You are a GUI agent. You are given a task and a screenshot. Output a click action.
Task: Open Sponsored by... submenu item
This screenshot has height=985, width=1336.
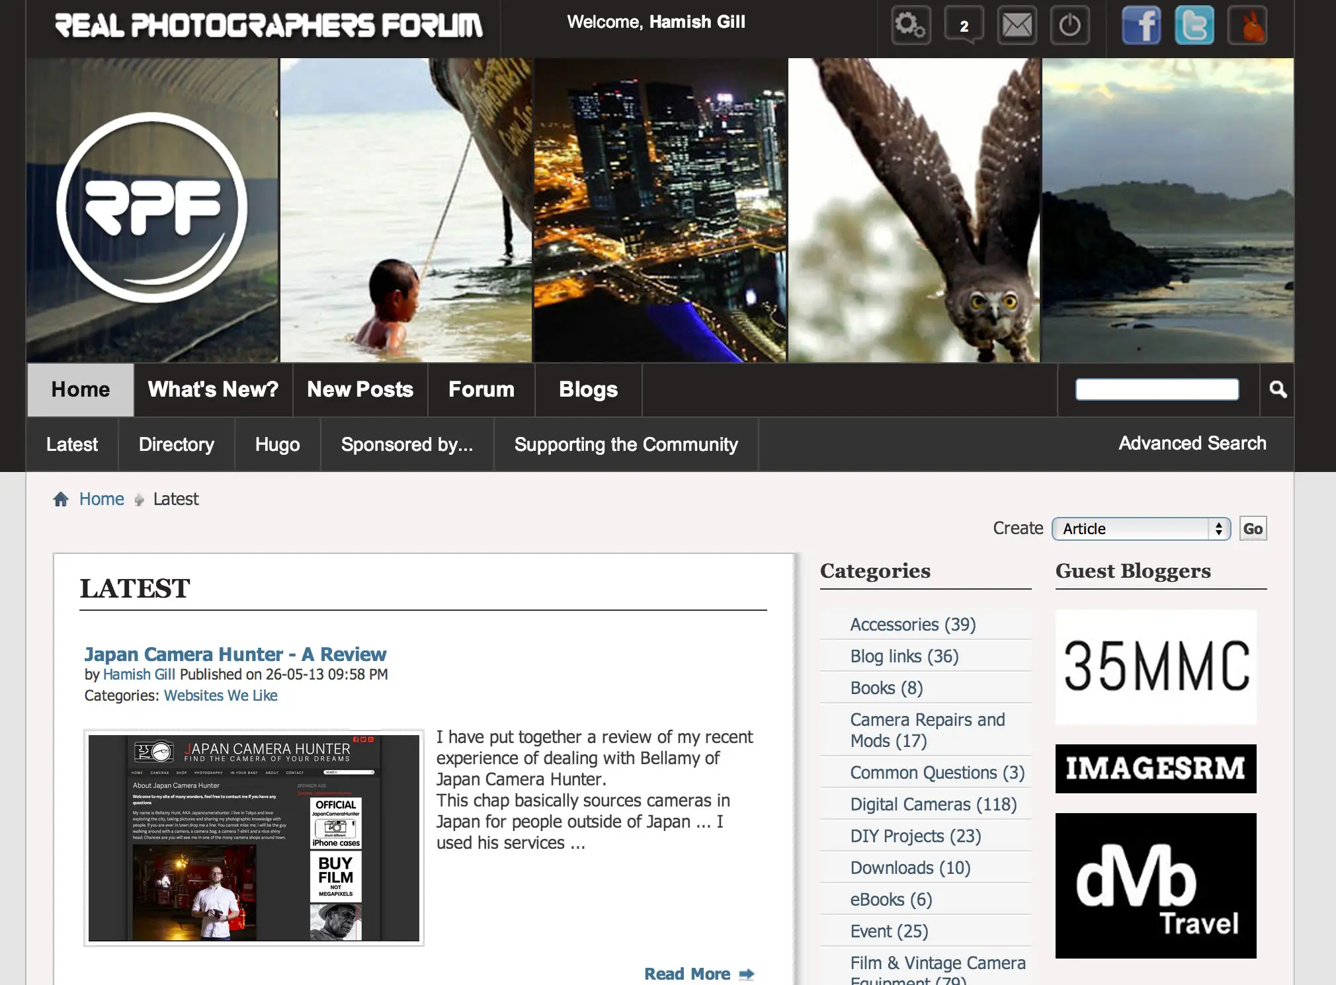pos(407,444)
